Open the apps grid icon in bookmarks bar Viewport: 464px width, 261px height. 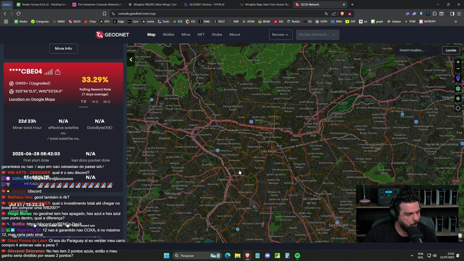(6, 21)
